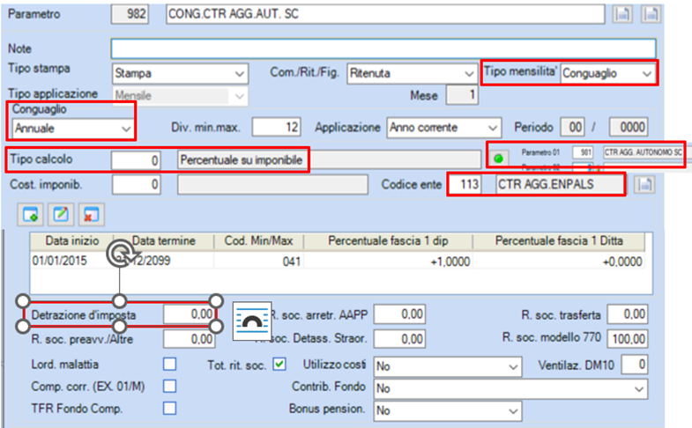Click the Tipo calcolo code field
Image resolution: width=692 pixels, height=428 pixels.
(136, 160)
